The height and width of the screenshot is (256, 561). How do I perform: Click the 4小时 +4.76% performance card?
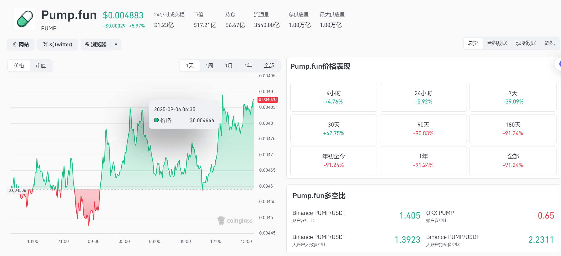pos(334,97)
